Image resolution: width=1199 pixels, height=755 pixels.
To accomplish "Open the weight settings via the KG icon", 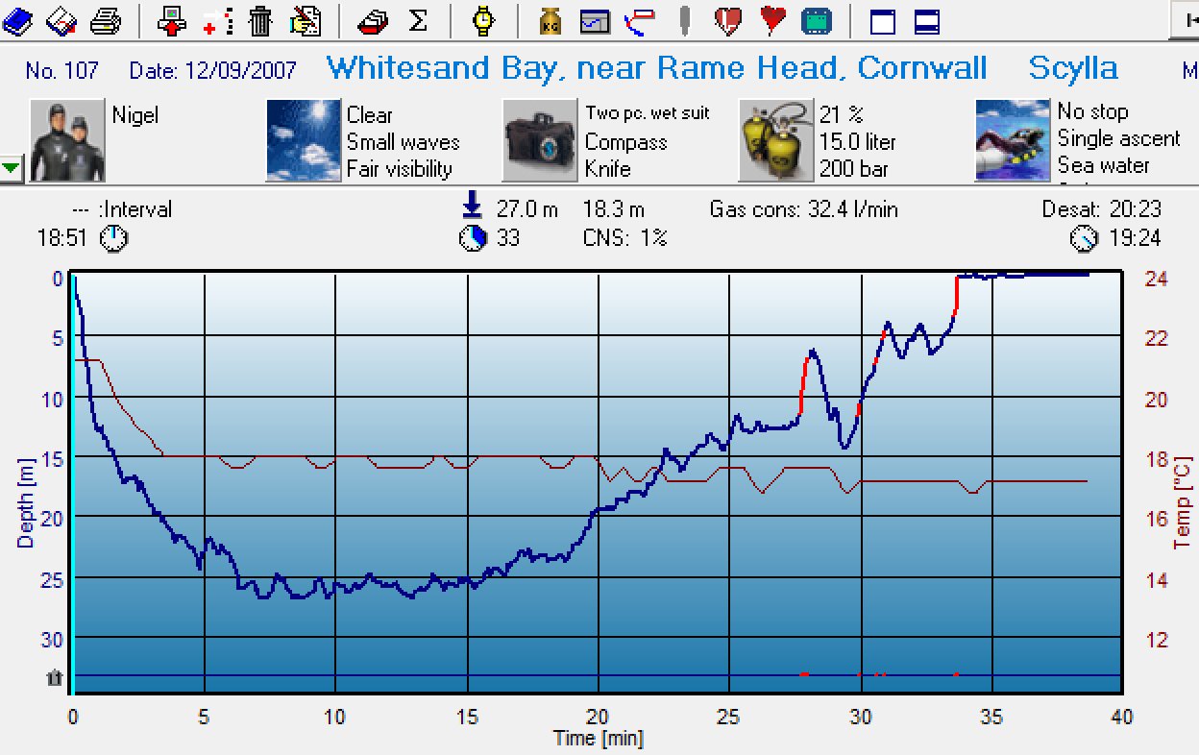I will 550,19.
